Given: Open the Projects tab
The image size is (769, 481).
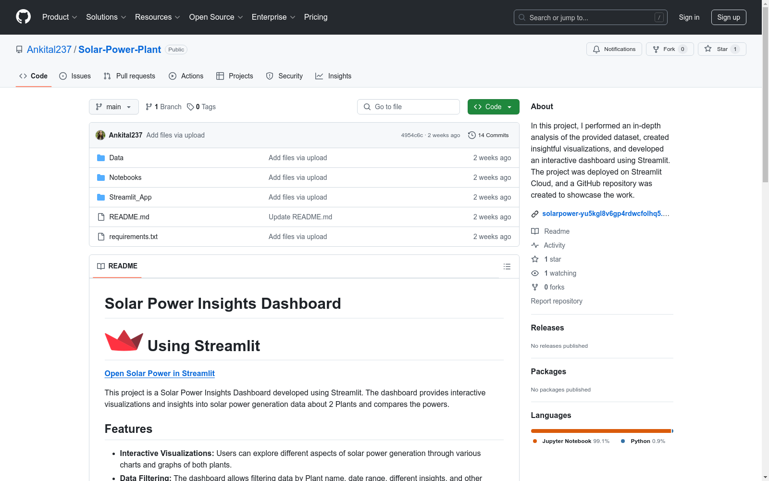Looking at the screenshot, I should click(235, 76).
